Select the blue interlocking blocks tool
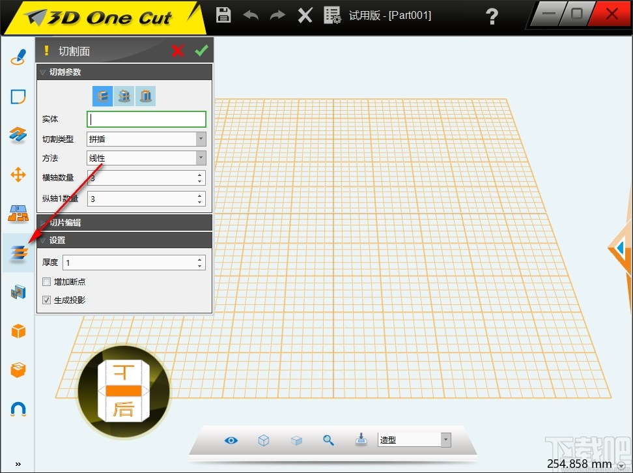The image size is (633, 473). click(18, 292)
